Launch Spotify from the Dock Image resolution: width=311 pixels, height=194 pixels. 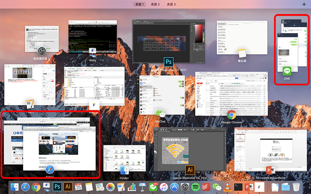pos(196,187)
